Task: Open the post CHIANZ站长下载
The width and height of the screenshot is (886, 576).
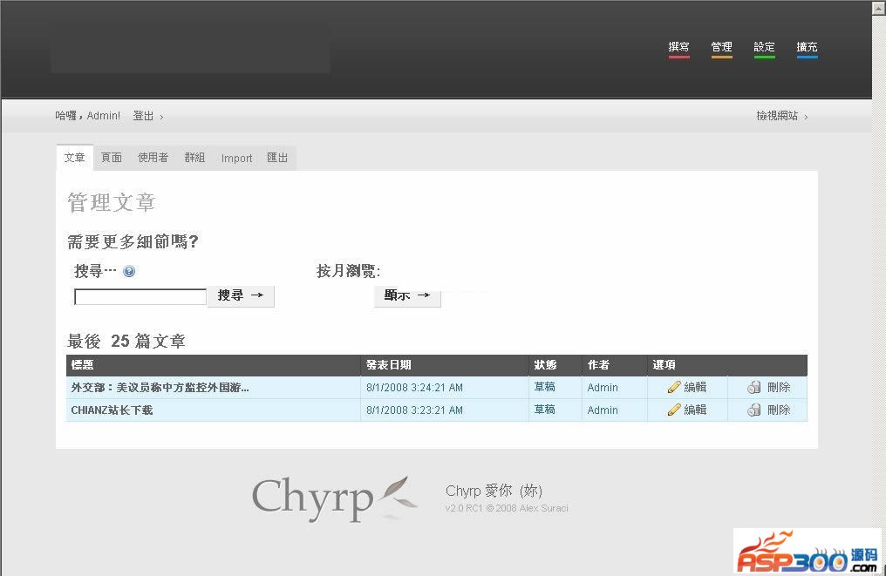Action: (112, 410)
